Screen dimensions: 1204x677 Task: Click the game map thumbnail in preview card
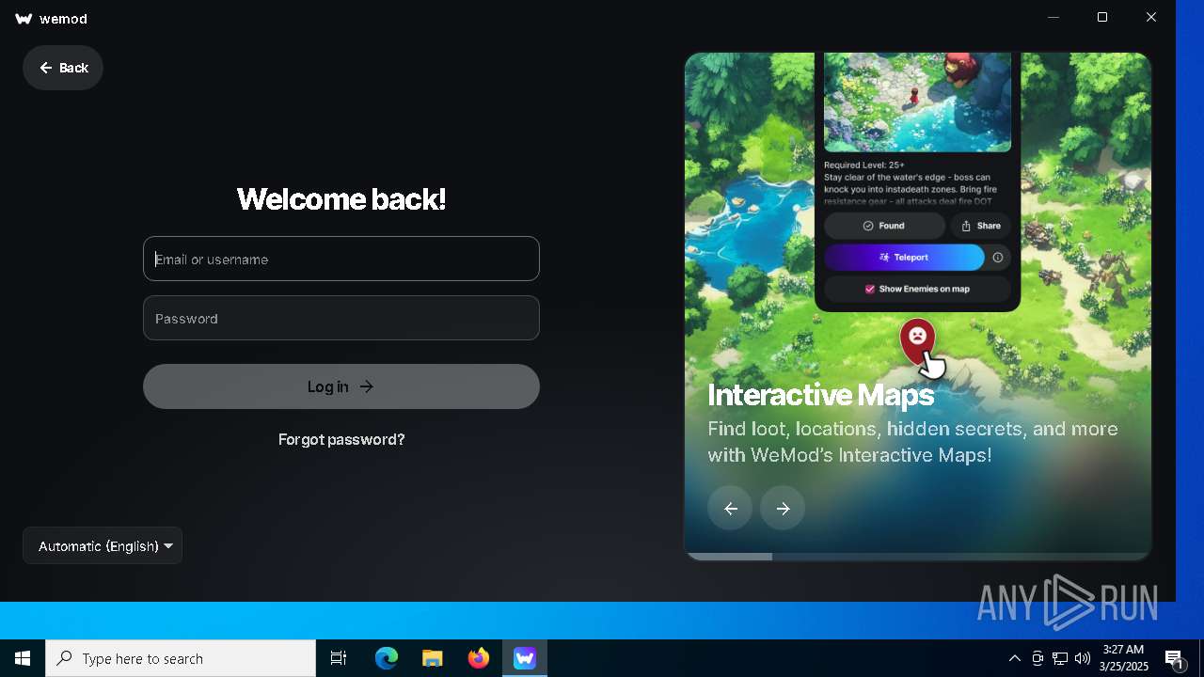tap(917, 102)
